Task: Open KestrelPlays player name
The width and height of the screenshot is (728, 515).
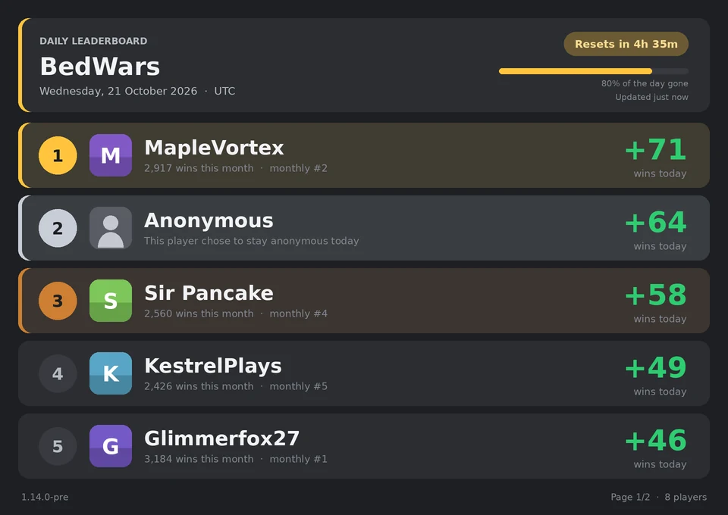Action: [x=213, y=367]
